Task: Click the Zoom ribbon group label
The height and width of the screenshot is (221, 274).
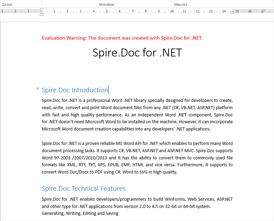Action: (7, 4)
